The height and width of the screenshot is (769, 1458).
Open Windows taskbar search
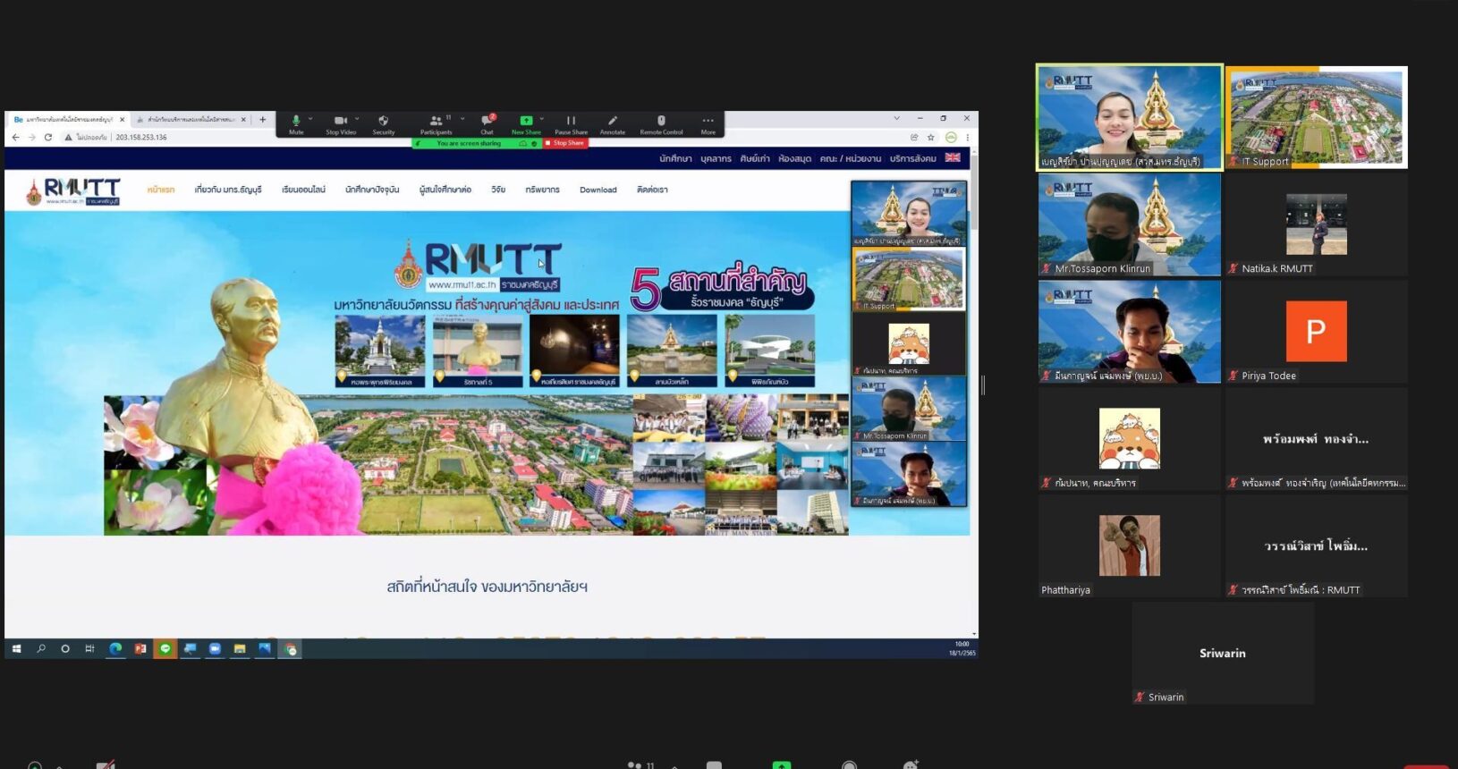pyautogui.click(x=41, y=648)
